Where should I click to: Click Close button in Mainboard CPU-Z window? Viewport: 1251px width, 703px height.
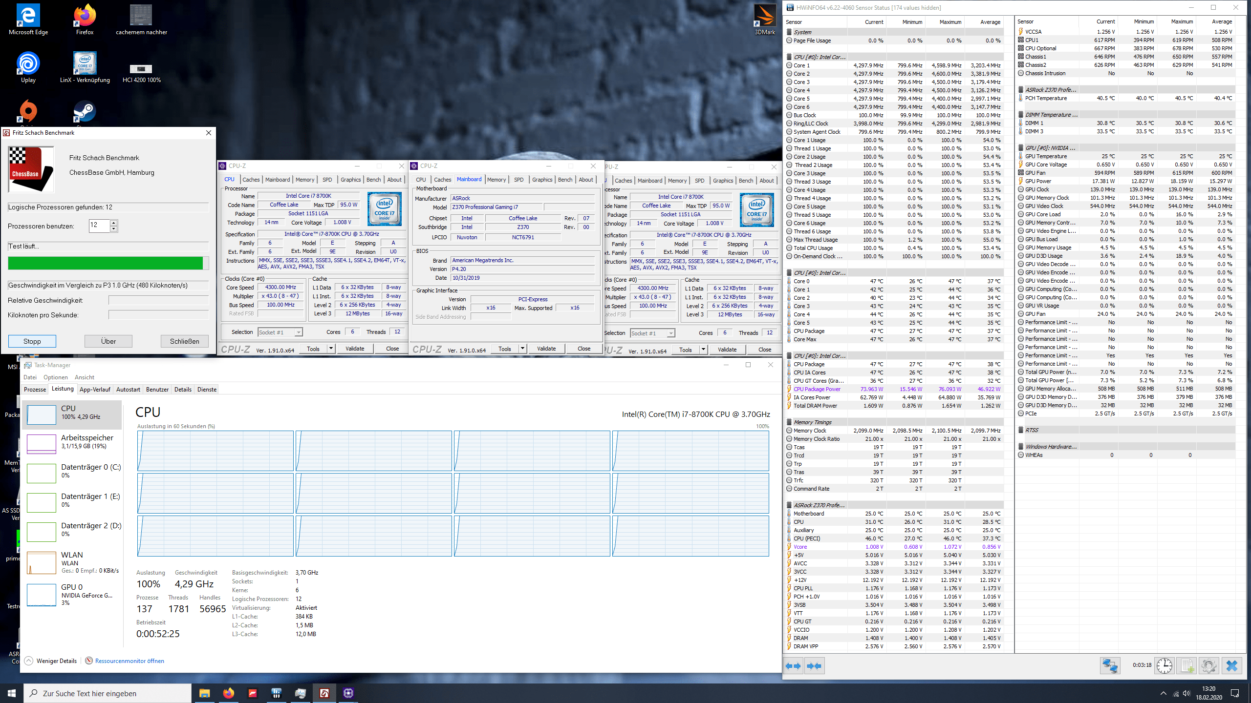pyautogui.click(x=584, y=349)
